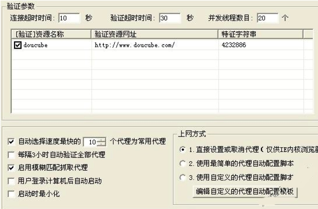Click the [验证]资源名称 column header

point(52,34)
